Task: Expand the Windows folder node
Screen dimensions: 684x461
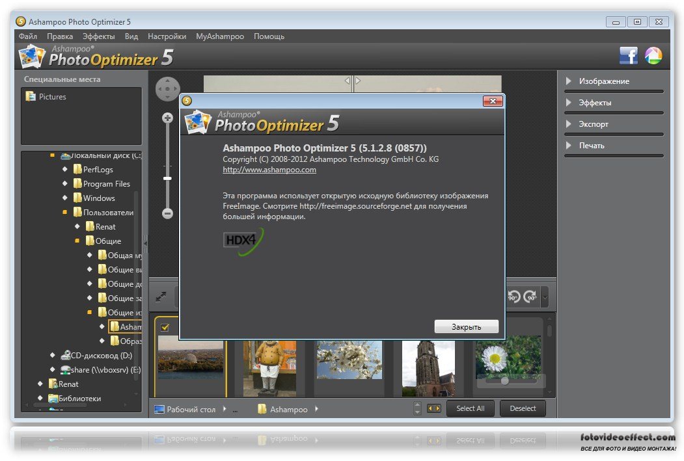Action: 65,198
